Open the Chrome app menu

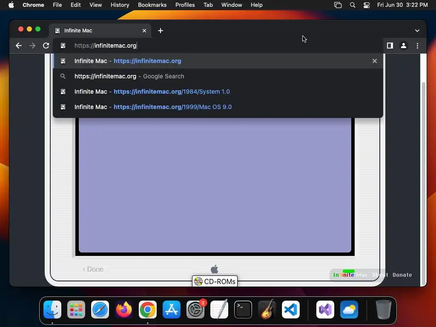33,5
